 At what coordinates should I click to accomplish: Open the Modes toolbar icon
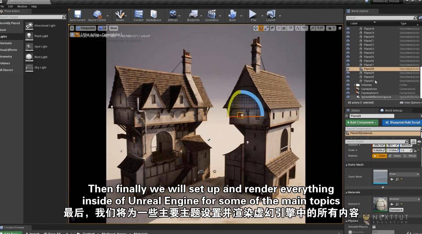coord(120,16)
